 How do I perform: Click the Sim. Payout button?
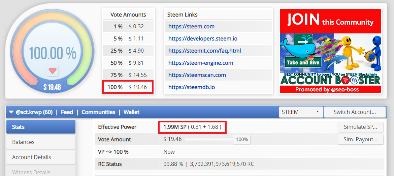[x=360, y=139]
